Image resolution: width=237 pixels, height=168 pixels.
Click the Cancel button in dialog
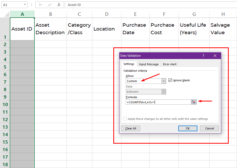tap(209, 128)
